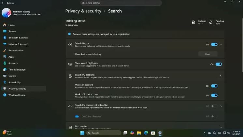Open File Explorer from taskbar
The height and width of the screenshot is (137, 243).
tap(139, 133)
